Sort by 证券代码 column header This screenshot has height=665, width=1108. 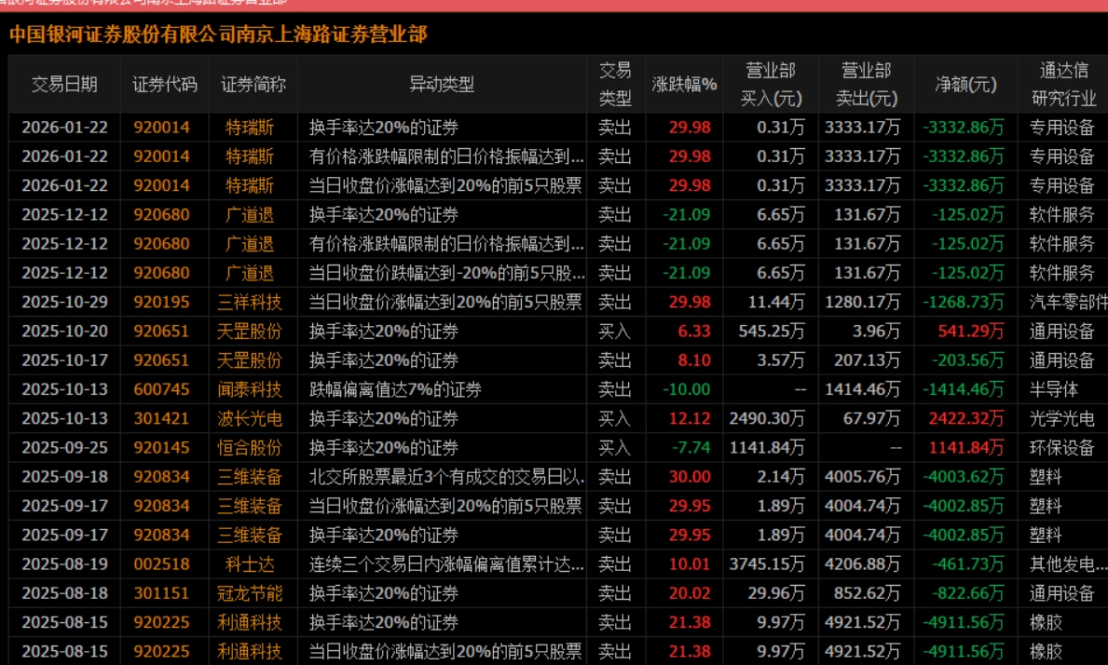click(x=165, y=85)
